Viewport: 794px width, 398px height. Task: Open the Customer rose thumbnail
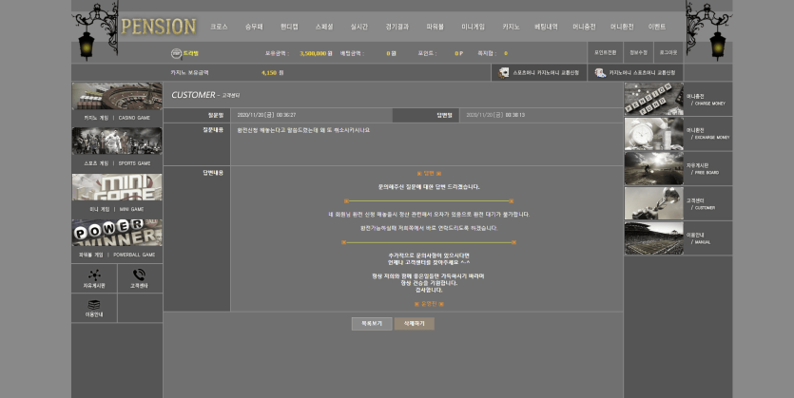[x=653, y=203]
